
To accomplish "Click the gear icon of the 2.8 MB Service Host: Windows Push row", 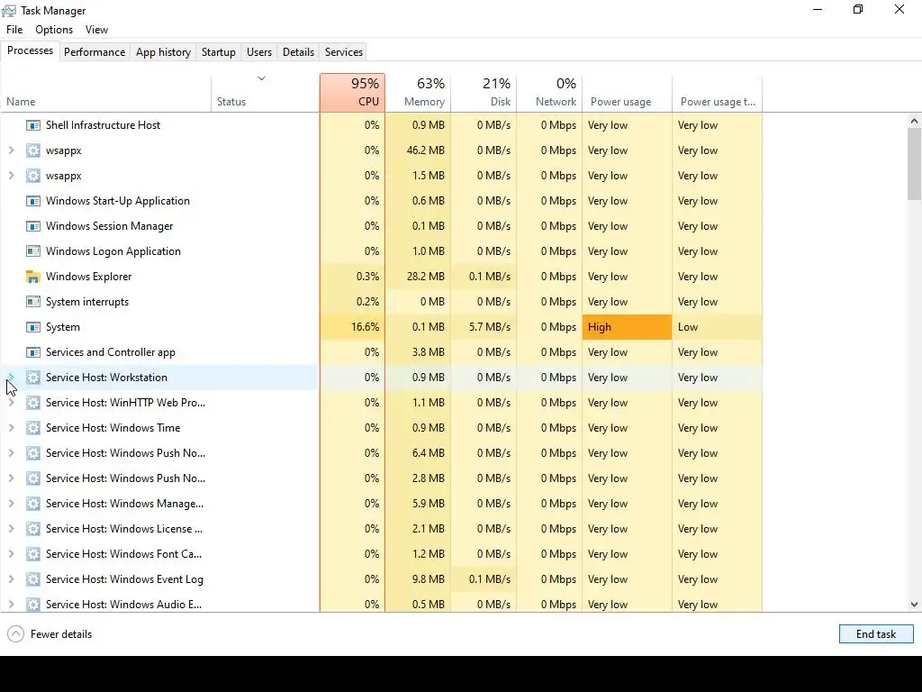I will [33, 478].
